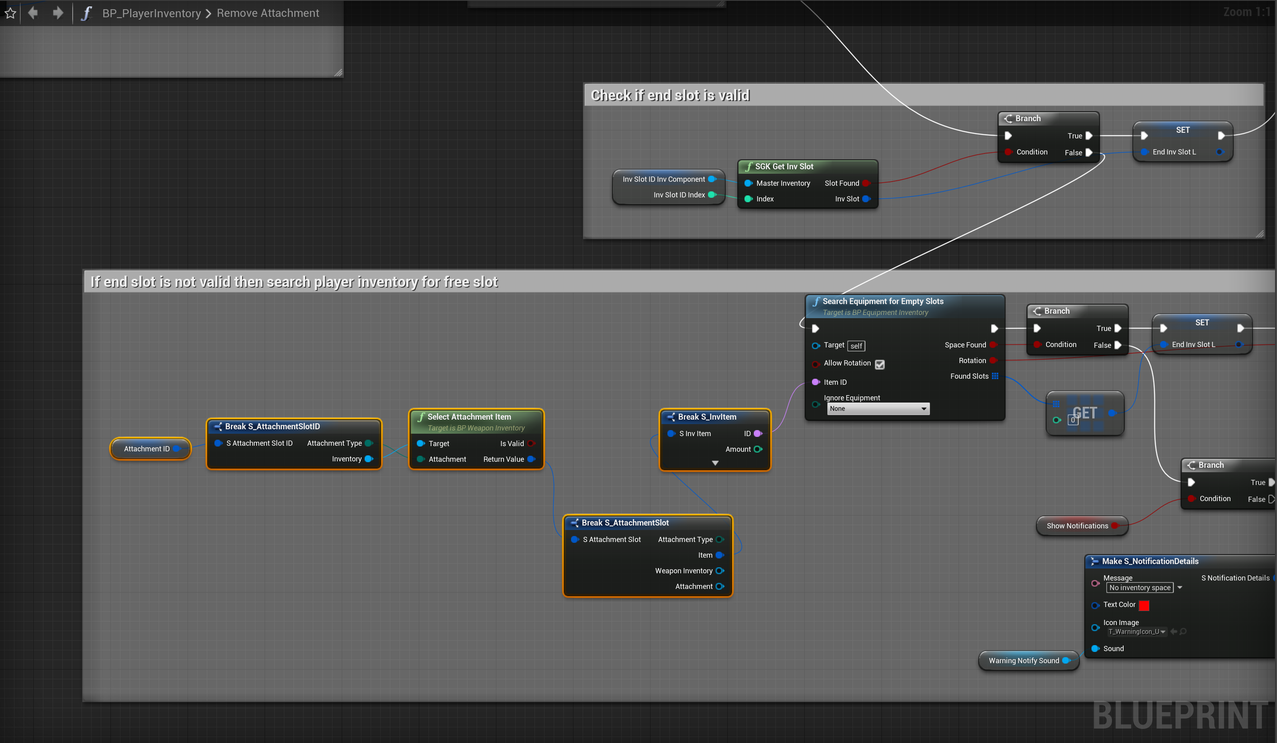1277x743 pixels.
Task: Click the Found Slots array pin icon
Action: 995,376
